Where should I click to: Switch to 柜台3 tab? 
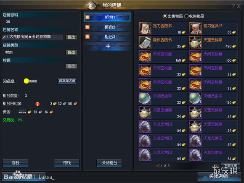coord(107,37)
